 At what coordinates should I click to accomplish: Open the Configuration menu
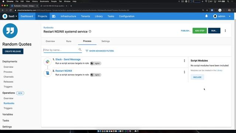click(x=127, y=16)
